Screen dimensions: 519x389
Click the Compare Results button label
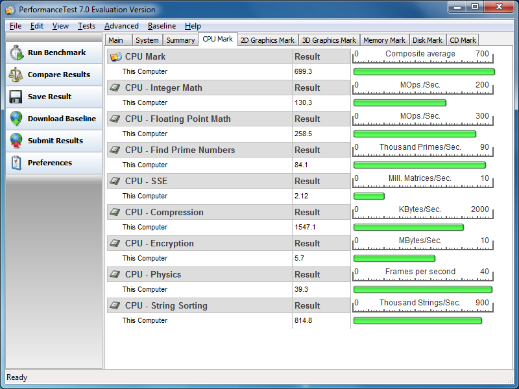tap(59, 75)
